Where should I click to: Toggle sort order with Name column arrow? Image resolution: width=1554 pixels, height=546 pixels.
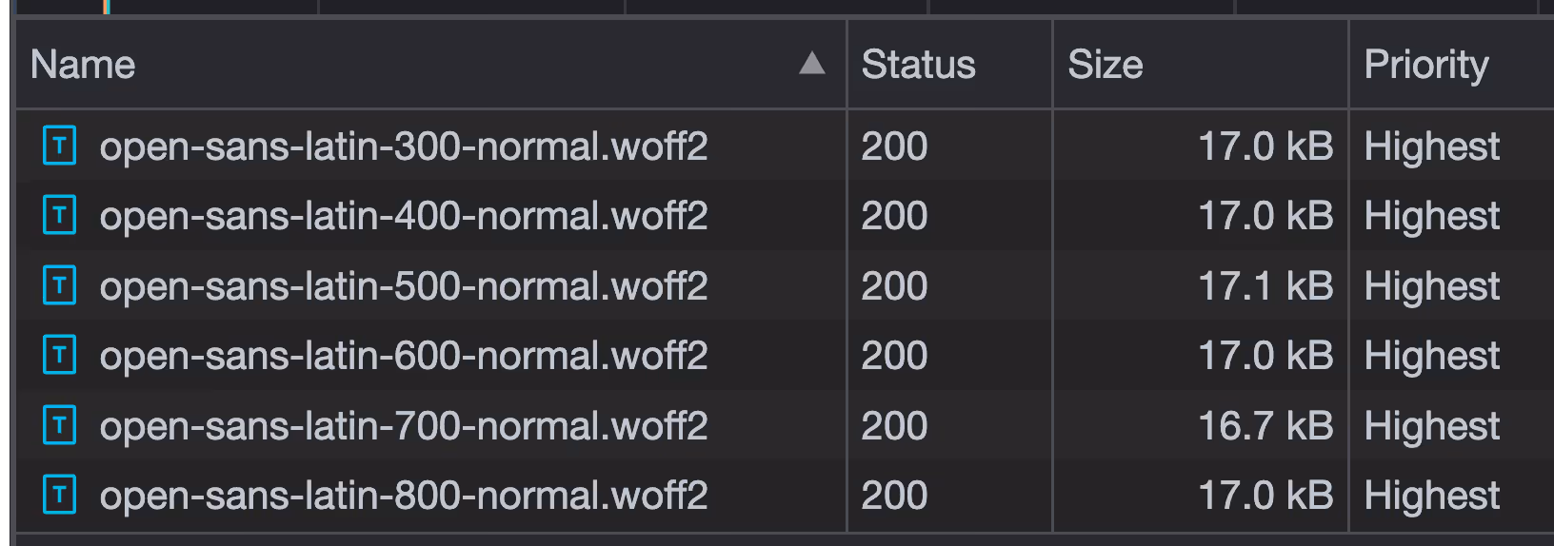[812, 64]
